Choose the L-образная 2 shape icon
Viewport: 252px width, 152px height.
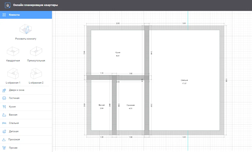[36, 74]
